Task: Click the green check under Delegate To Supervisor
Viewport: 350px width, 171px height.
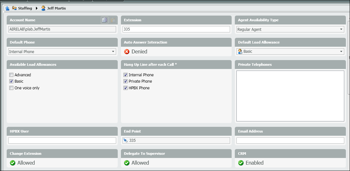Action: point(127,163)
